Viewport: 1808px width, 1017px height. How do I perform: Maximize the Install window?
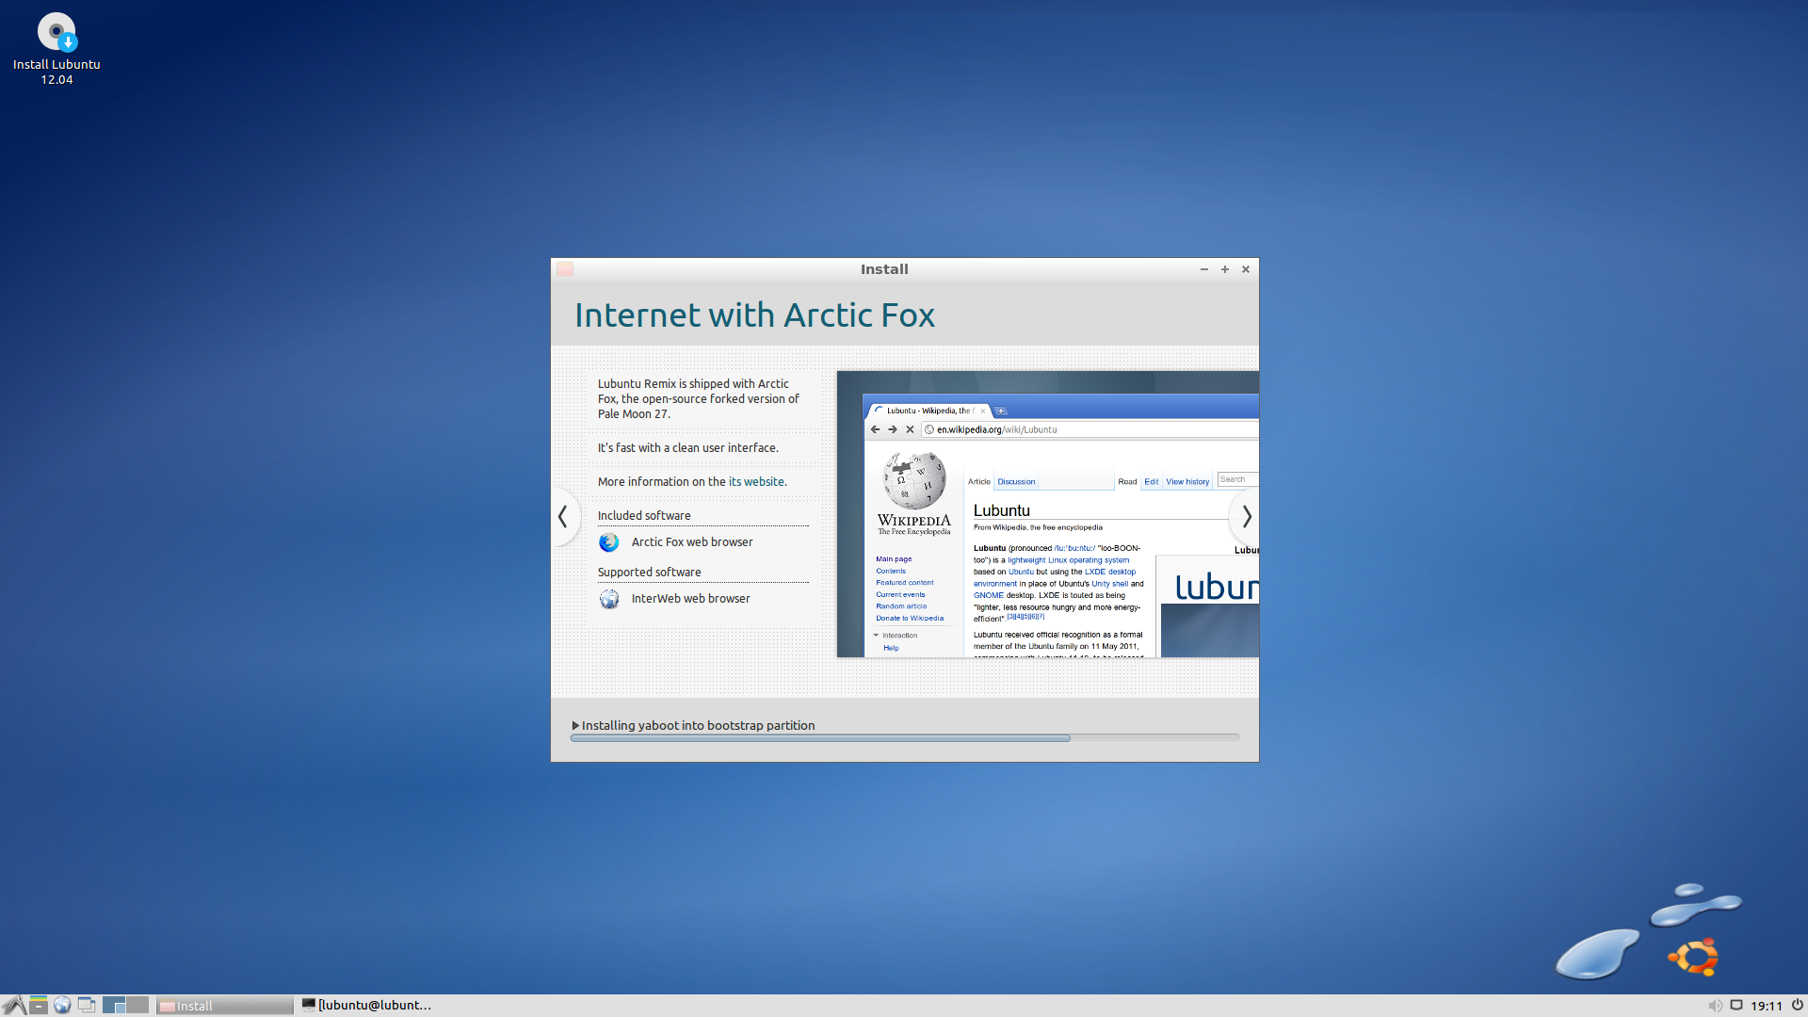click(1225, 269)
